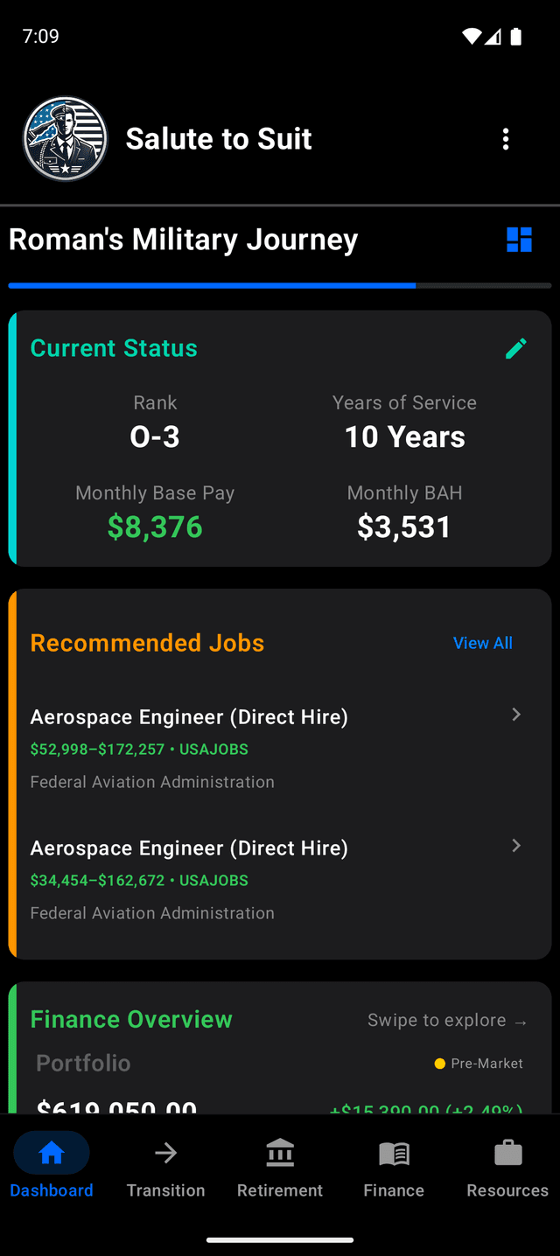560x1256 pixels.
Task: Open the grid view icon beside Roman's Military Journey
Action: pos(519,239)
